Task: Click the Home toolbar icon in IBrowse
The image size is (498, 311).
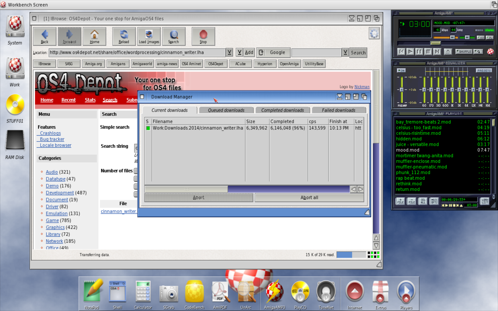Action: (x=94, y=36)
